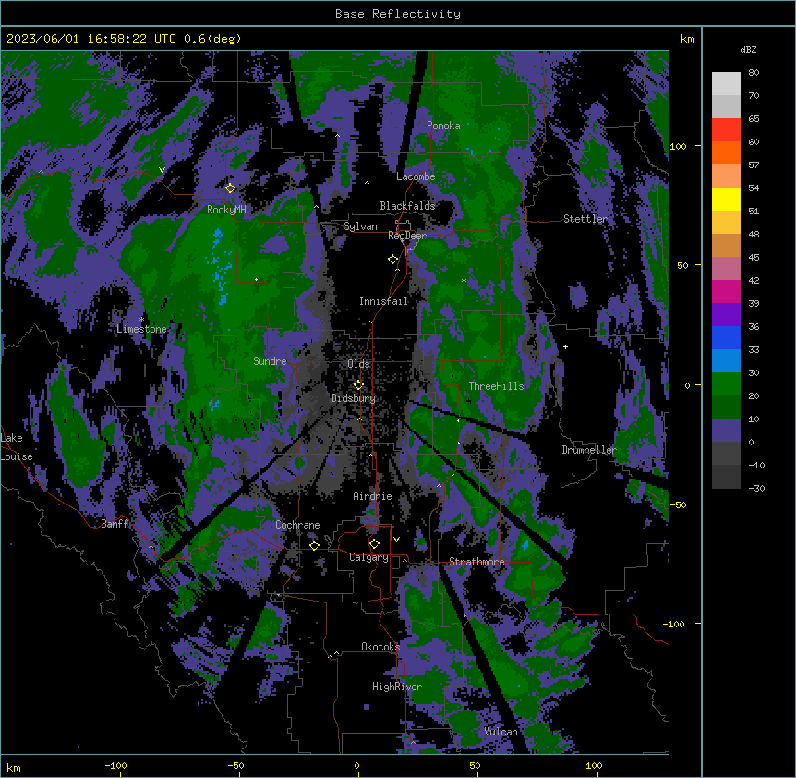
Task: Click the Drumheller label
Action: (589, 450)
